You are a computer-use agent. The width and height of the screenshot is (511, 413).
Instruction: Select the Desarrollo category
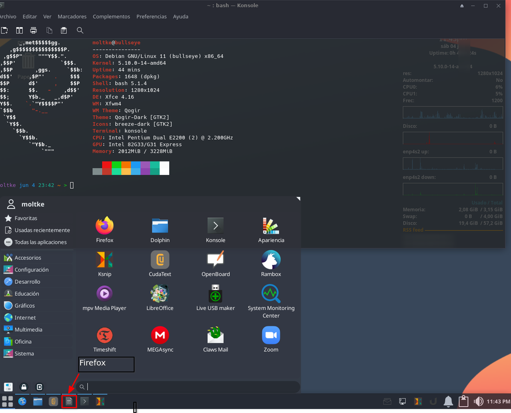(38, 282)
